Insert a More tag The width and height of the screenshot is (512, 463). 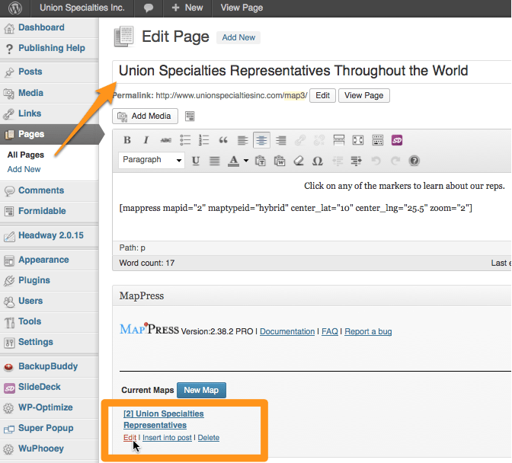(338, 140)
